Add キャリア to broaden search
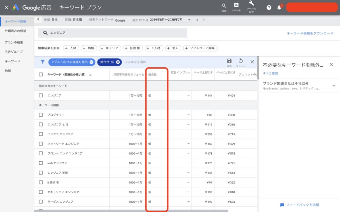The image size is (340, 212). coord(110,48)
